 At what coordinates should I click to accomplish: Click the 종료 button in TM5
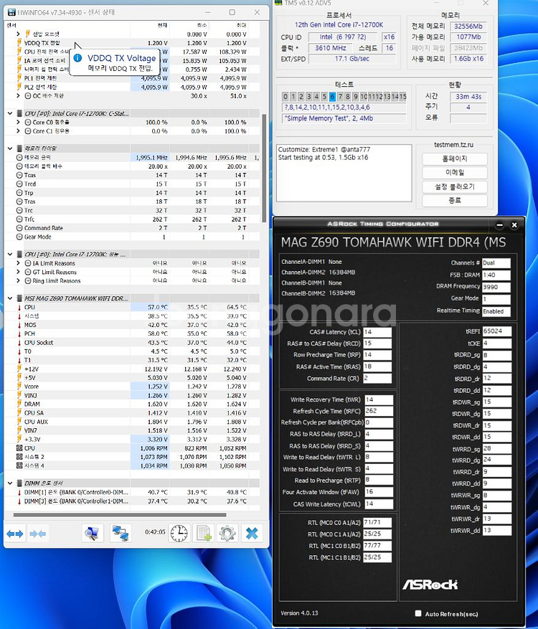pyautogui.click(x=455, y=200)
